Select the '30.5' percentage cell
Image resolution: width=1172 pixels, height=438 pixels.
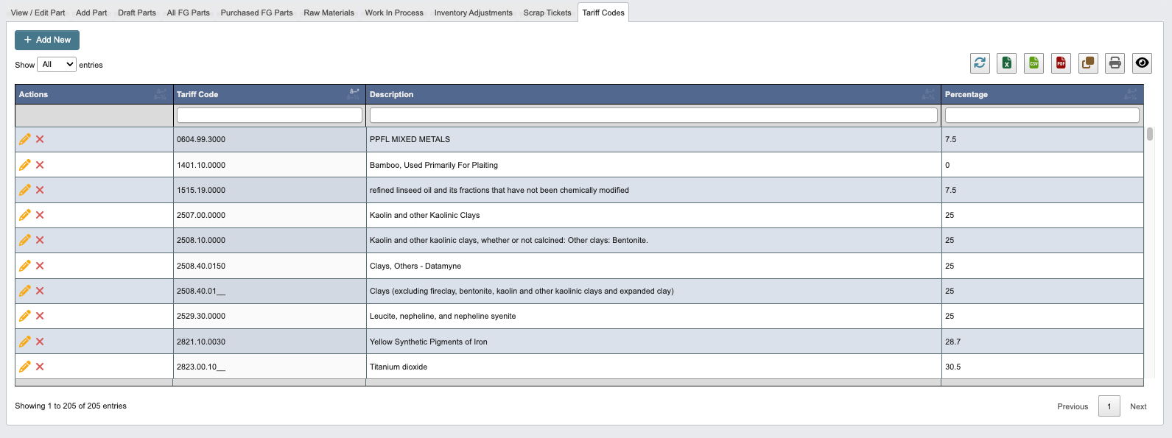1042,367
